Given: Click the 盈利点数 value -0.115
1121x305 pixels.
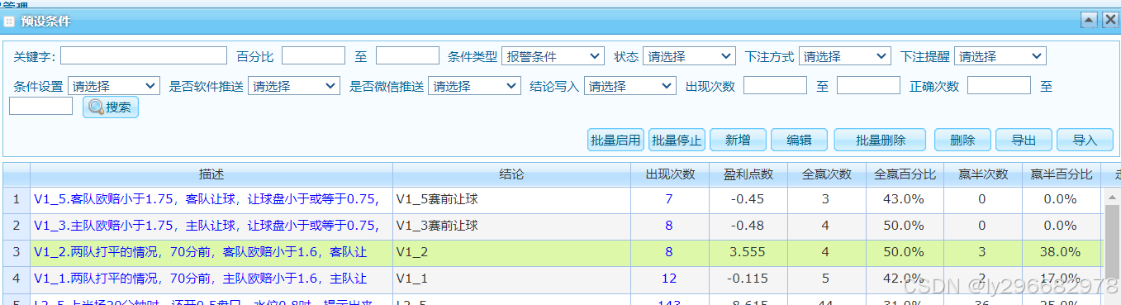Looking at the screenshot, I should click(x=748, y=279).
